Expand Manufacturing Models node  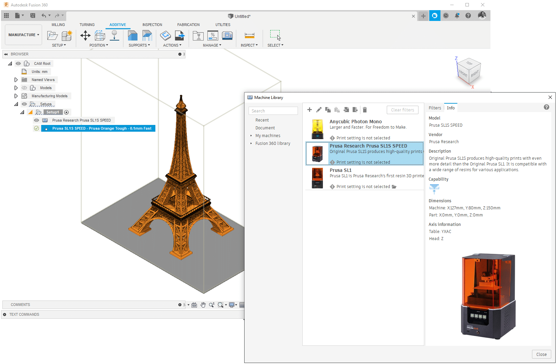(16, 96)
